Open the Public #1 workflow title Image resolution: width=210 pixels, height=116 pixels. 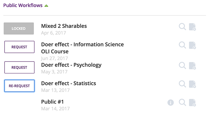[52, 102]
